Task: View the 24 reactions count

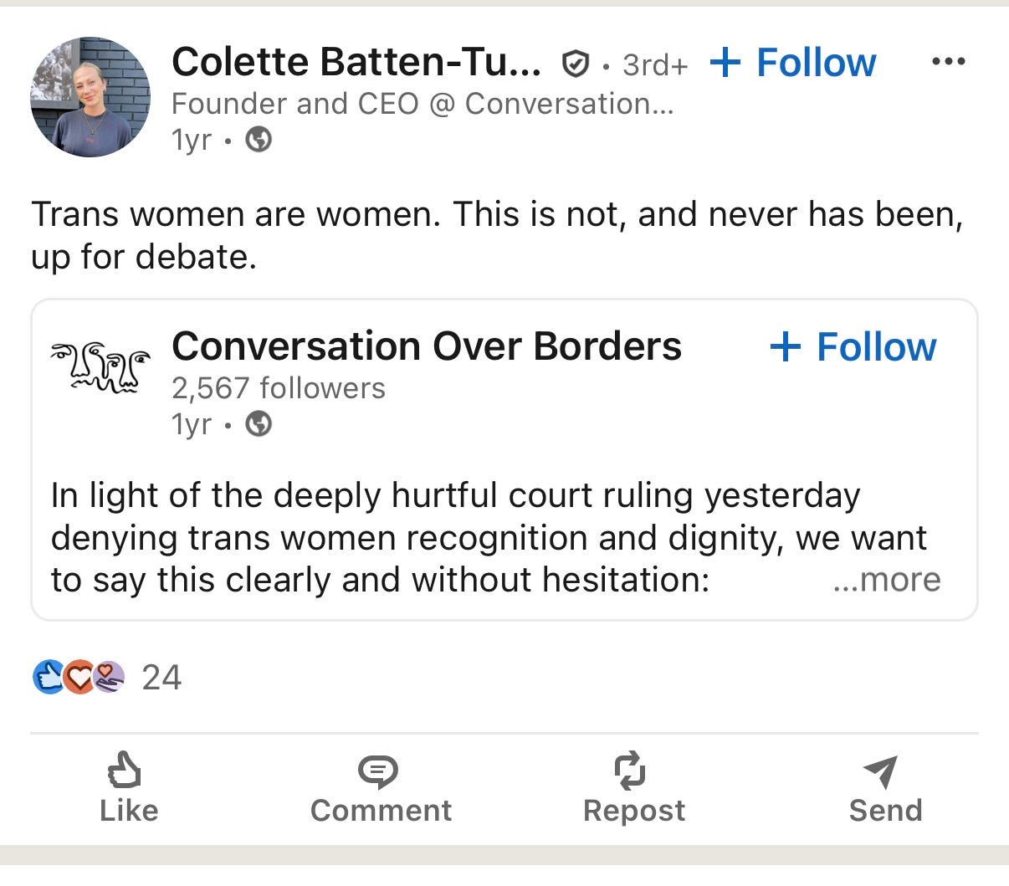Action: 161,678
